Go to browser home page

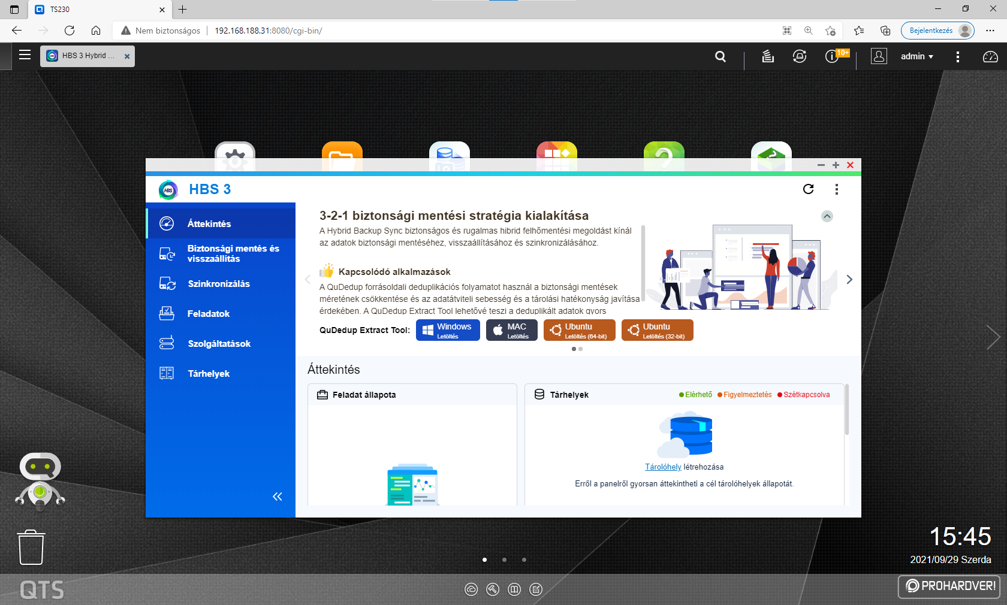96,31
